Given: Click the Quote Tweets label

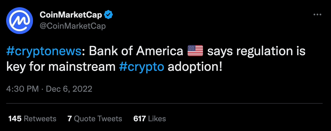Looking at the screenshot, I should pos(98,118).
